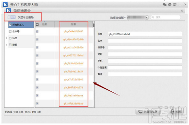Click into the 搜索 search field
The width and height of the screenshot is (189, 125).
click(x=165, y=17)
